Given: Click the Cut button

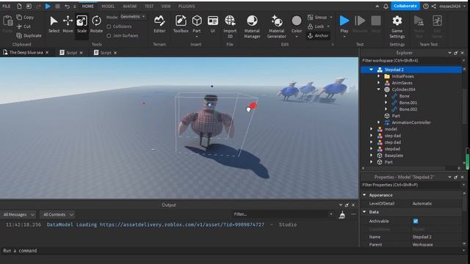Looking at the screenshot, I should [23, 26].
